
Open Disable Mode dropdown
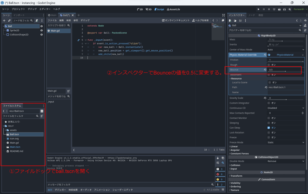[x=286, y=161]
